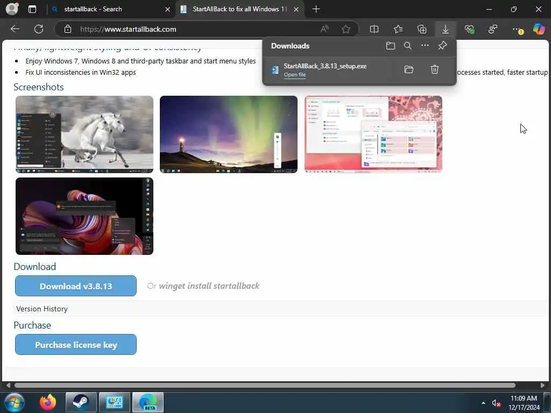This screenshot has width=551, height=413.
Task: Click horizontal scrollbar right arrow
Action: pyautogui.click(x=542, y=385)
